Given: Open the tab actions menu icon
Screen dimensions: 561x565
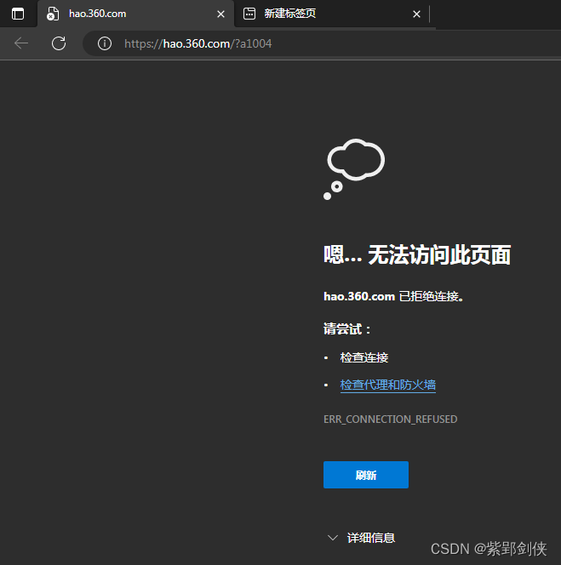Looking at the screenshot, I should (x=18, y=14).
